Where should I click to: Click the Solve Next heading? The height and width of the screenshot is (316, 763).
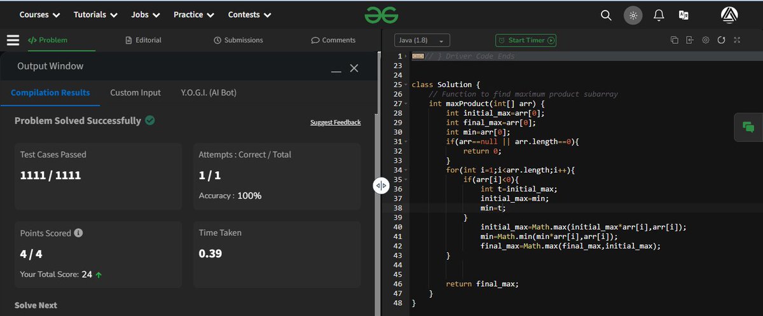point(36,305)
